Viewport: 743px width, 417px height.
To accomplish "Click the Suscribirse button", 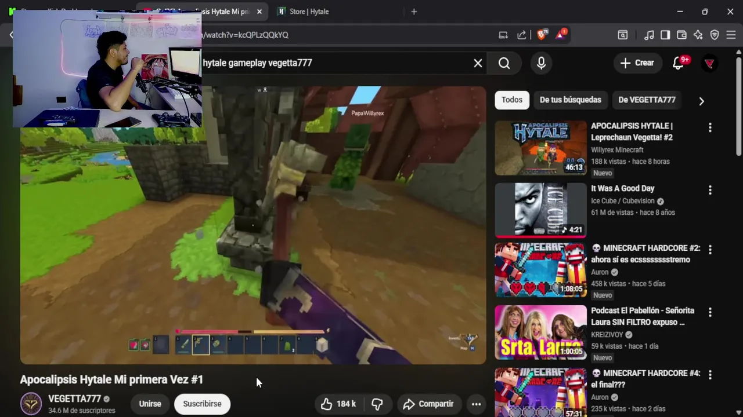I will pos(202,404).
